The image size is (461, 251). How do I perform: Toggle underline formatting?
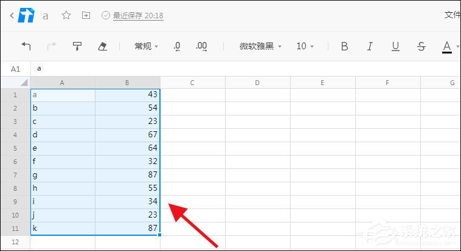pos(395,46)
